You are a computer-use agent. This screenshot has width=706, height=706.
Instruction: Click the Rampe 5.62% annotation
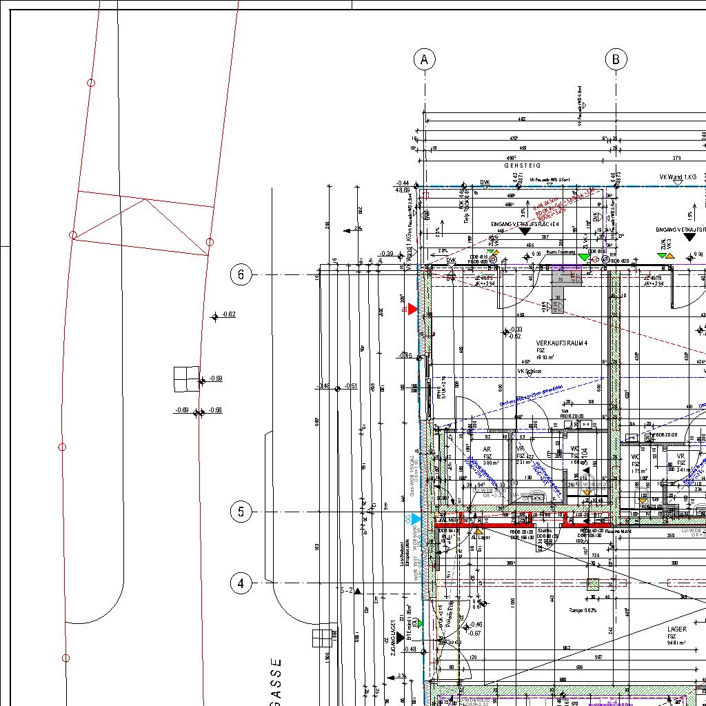[x=583, y=610]
